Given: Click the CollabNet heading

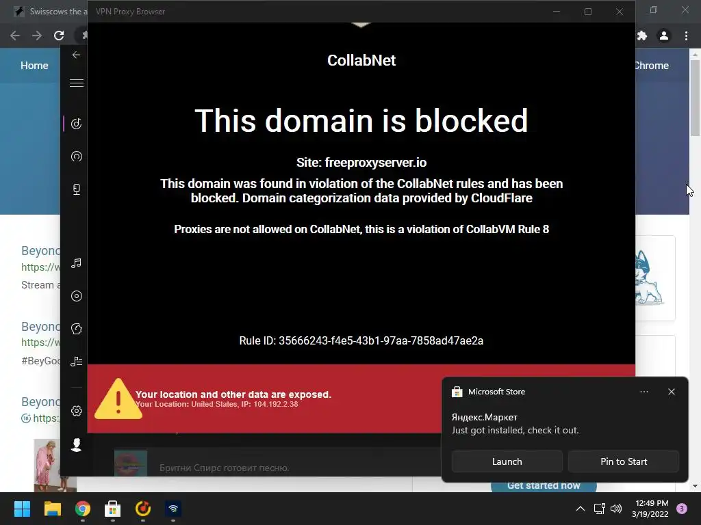Looking at the screenshot, I should coord(361,60).
